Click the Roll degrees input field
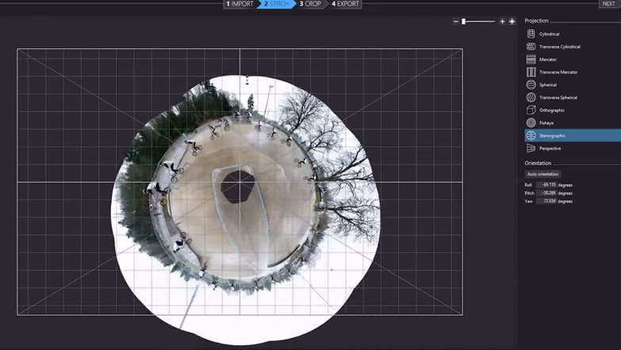This screenshot has width=621, height=350. [x=546, y=185]
